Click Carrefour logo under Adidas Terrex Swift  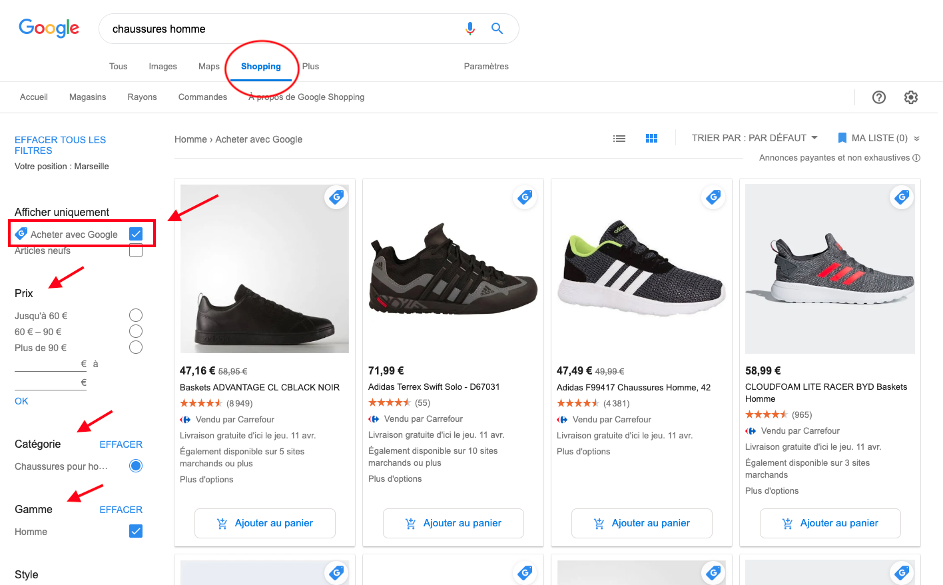tap(374, 419)
